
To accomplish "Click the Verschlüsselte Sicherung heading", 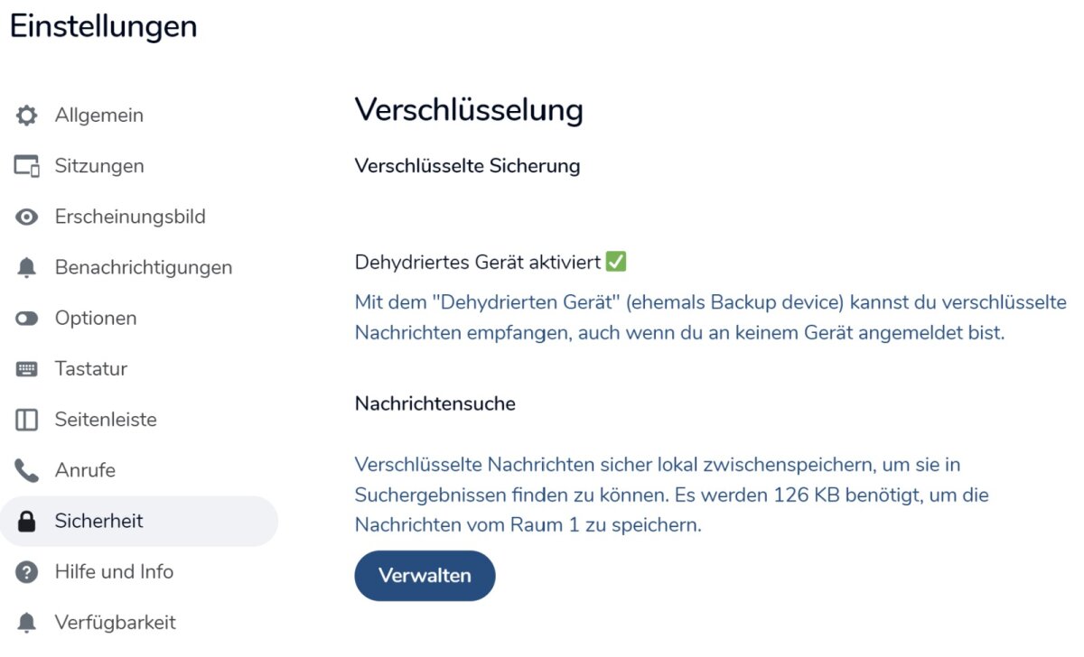I will click(467, 166).
